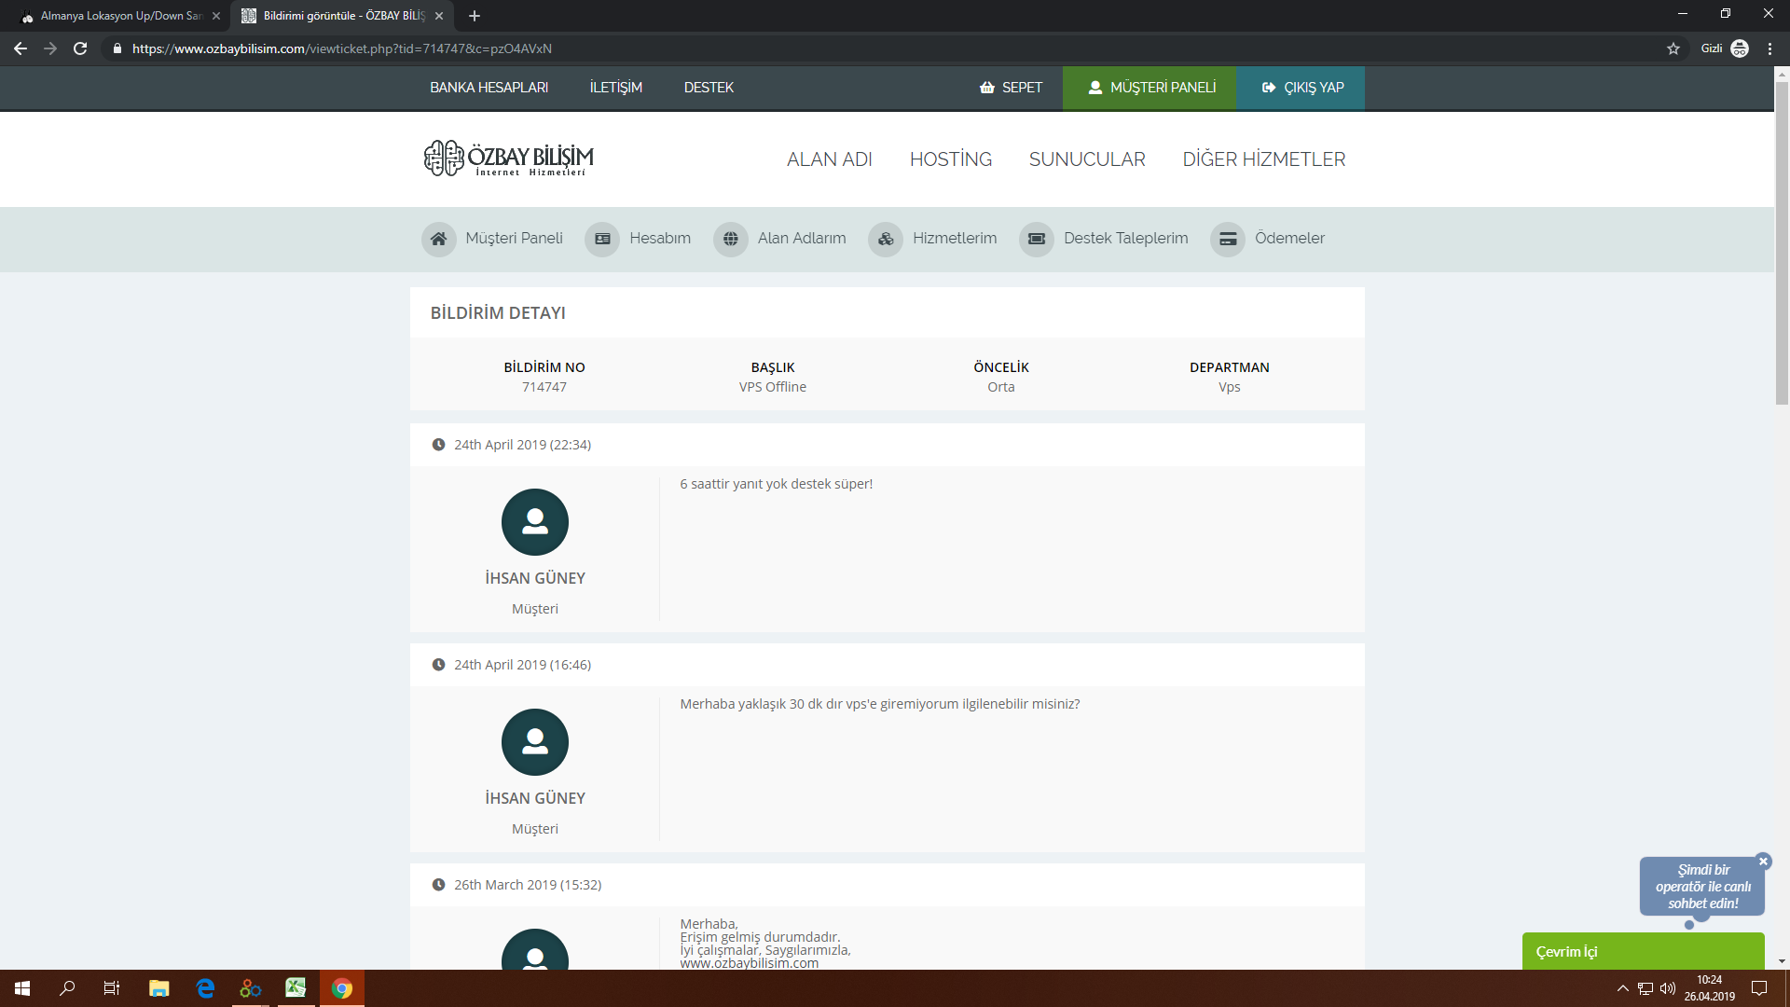The image size is (1790, 1007).
Task: Click the clock icon beside 24th April 22:34
Action: point(438,445)
